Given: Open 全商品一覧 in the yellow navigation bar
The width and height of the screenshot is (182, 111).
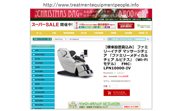Looking at the screenshot, I should [143, 33].
